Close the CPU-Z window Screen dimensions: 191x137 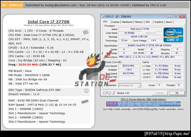pos(182,17)
